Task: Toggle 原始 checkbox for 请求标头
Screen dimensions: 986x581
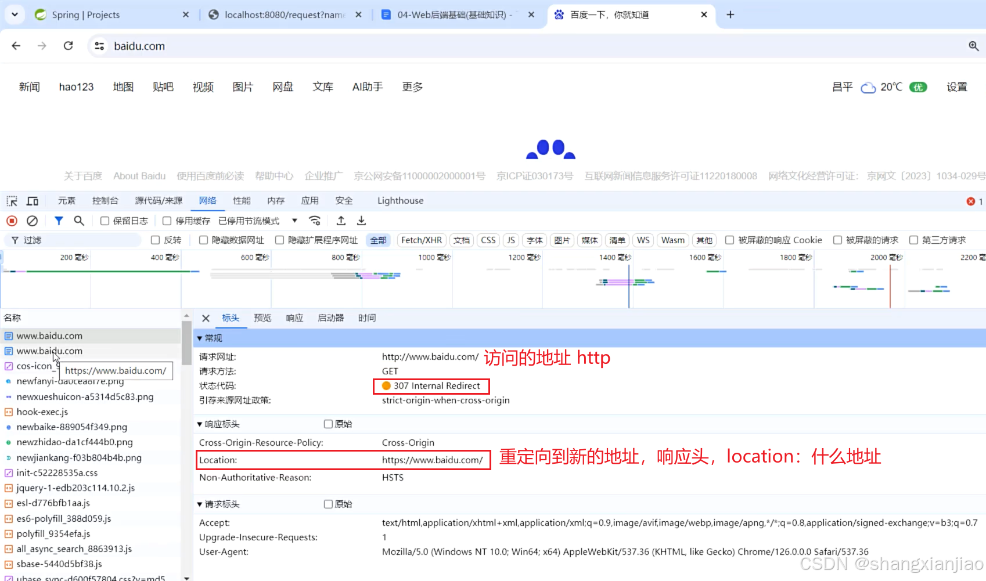Action: pyautogui.click(x=328, y=504)
